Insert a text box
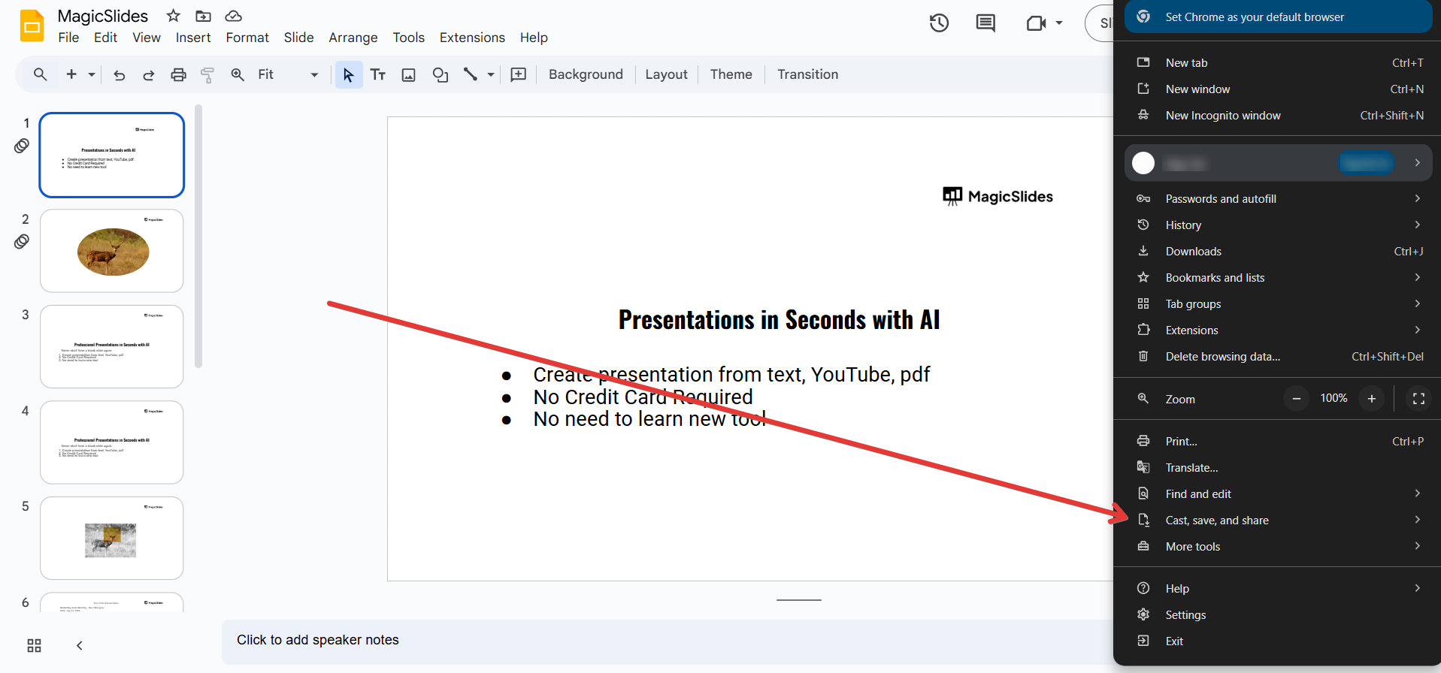Screen dimensions: 1441x673 [378, 74]
